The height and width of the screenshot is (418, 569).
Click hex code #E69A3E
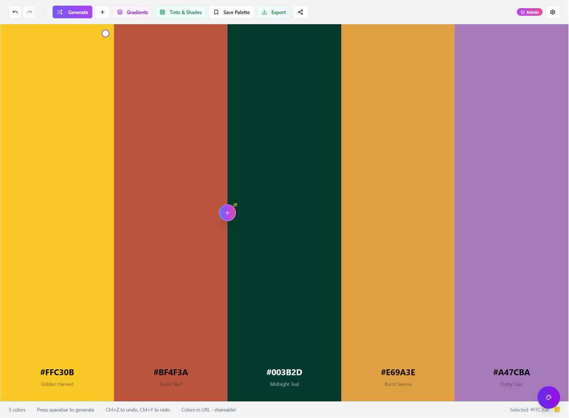398,372
